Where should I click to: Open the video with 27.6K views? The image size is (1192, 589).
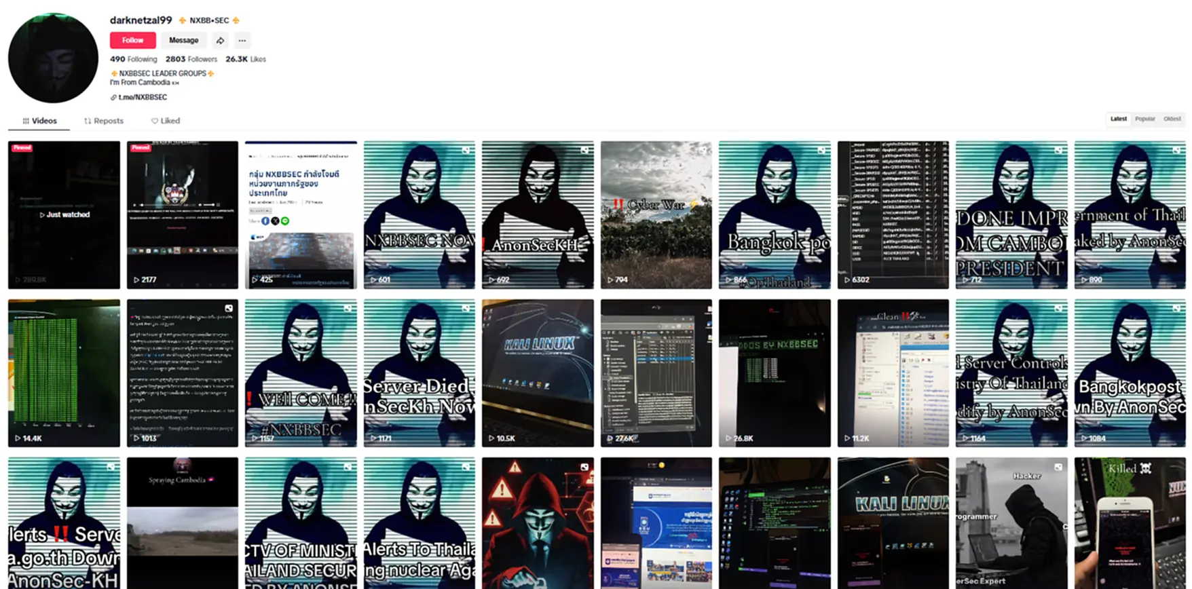[x=656, y=373]
